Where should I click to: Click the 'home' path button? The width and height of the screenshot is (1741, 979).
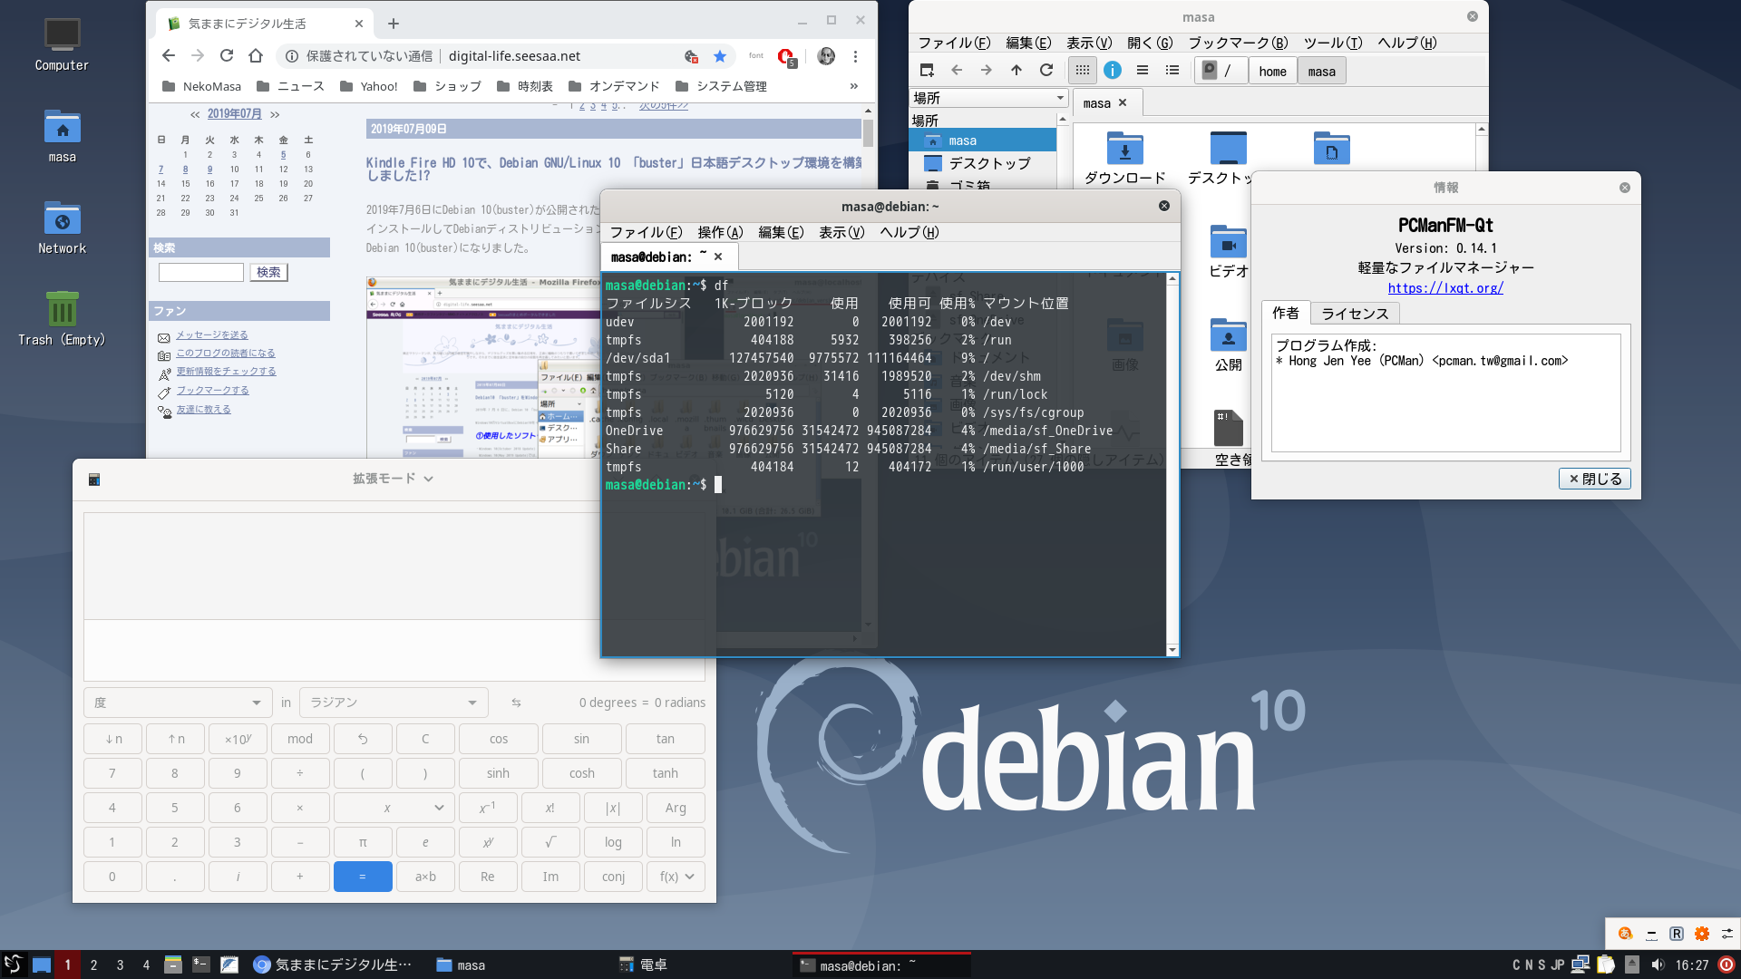coord(1272,72)
